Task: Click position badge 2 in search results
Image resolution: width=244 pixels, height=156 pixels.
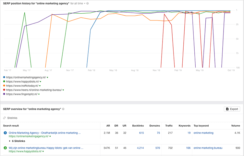Action: point(5,148)
